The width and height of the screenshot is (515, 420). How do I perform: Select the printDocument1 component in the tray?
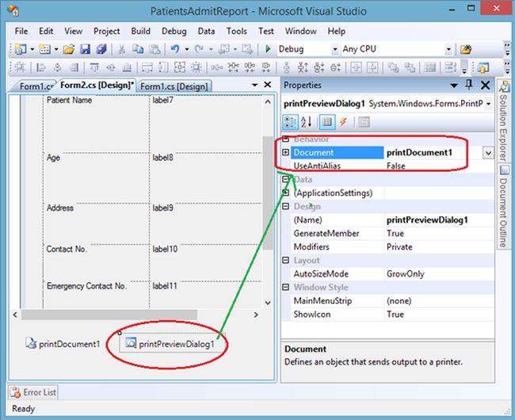point(63,344)
